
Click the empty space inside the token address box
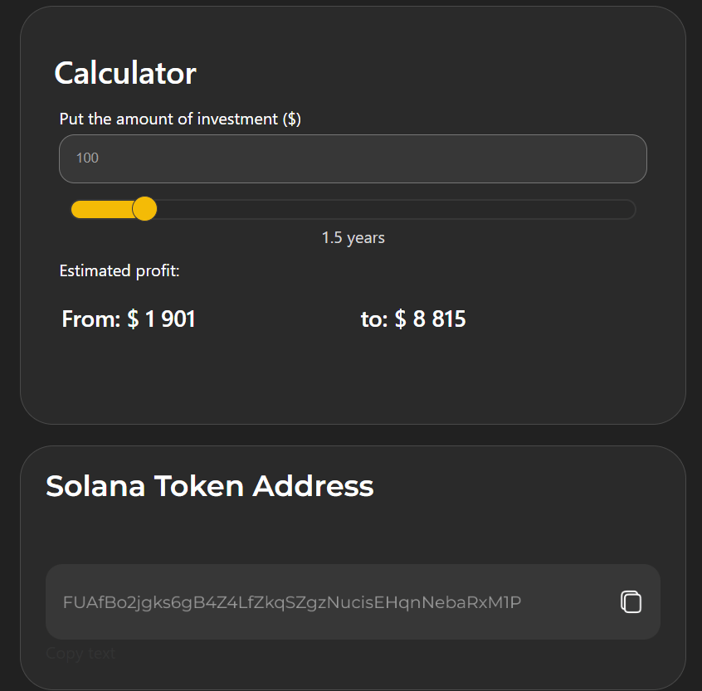tap(571, 602)
